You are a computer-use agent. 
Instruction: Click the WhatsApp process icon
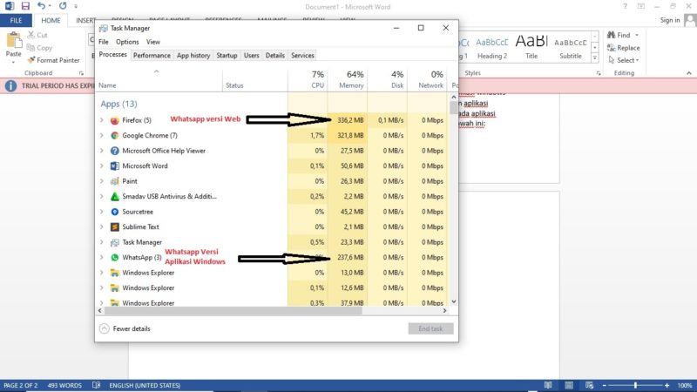pos(115,257)
